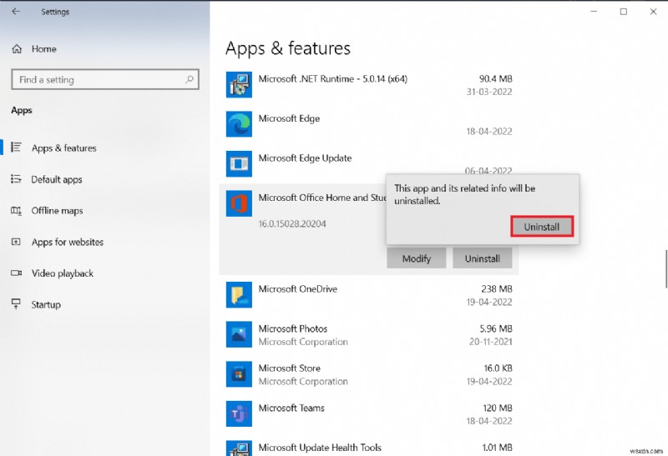Image resolution: width=668 pixels, height=456 pixels.
Task: Click the Microsoft .NET Runtime app icon
Action: (239, 85)
